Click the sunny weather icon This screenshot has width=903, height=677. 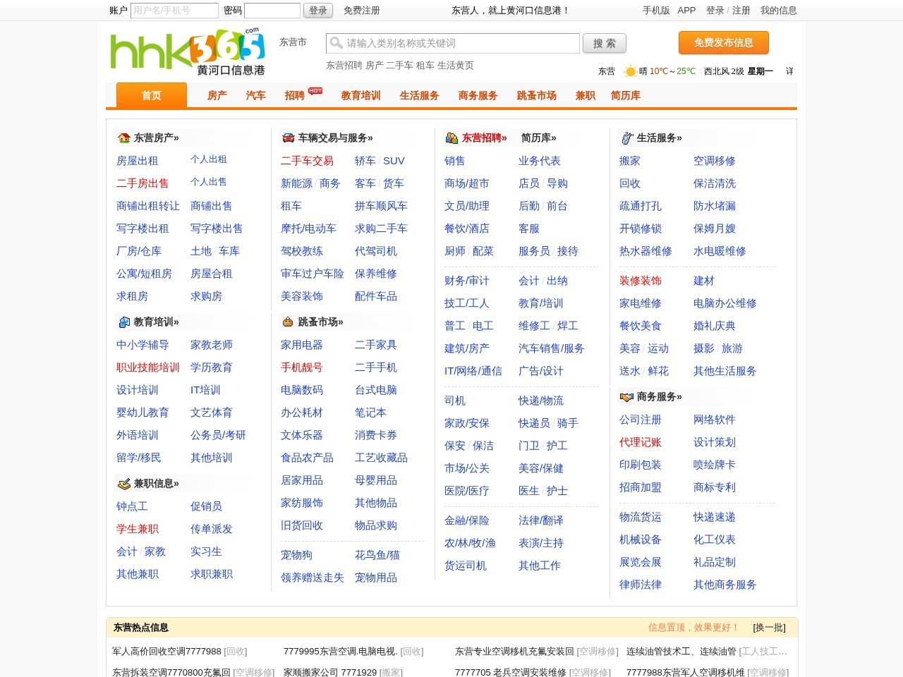tap(631, 71)
